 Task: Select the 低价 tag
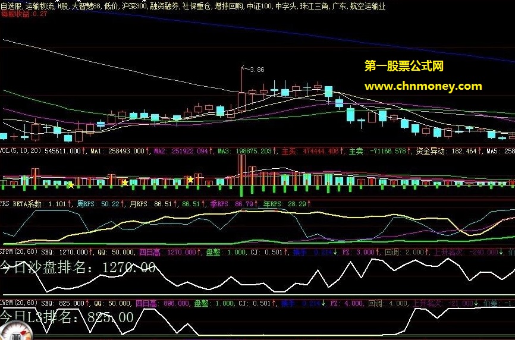(x=111, y=6)
